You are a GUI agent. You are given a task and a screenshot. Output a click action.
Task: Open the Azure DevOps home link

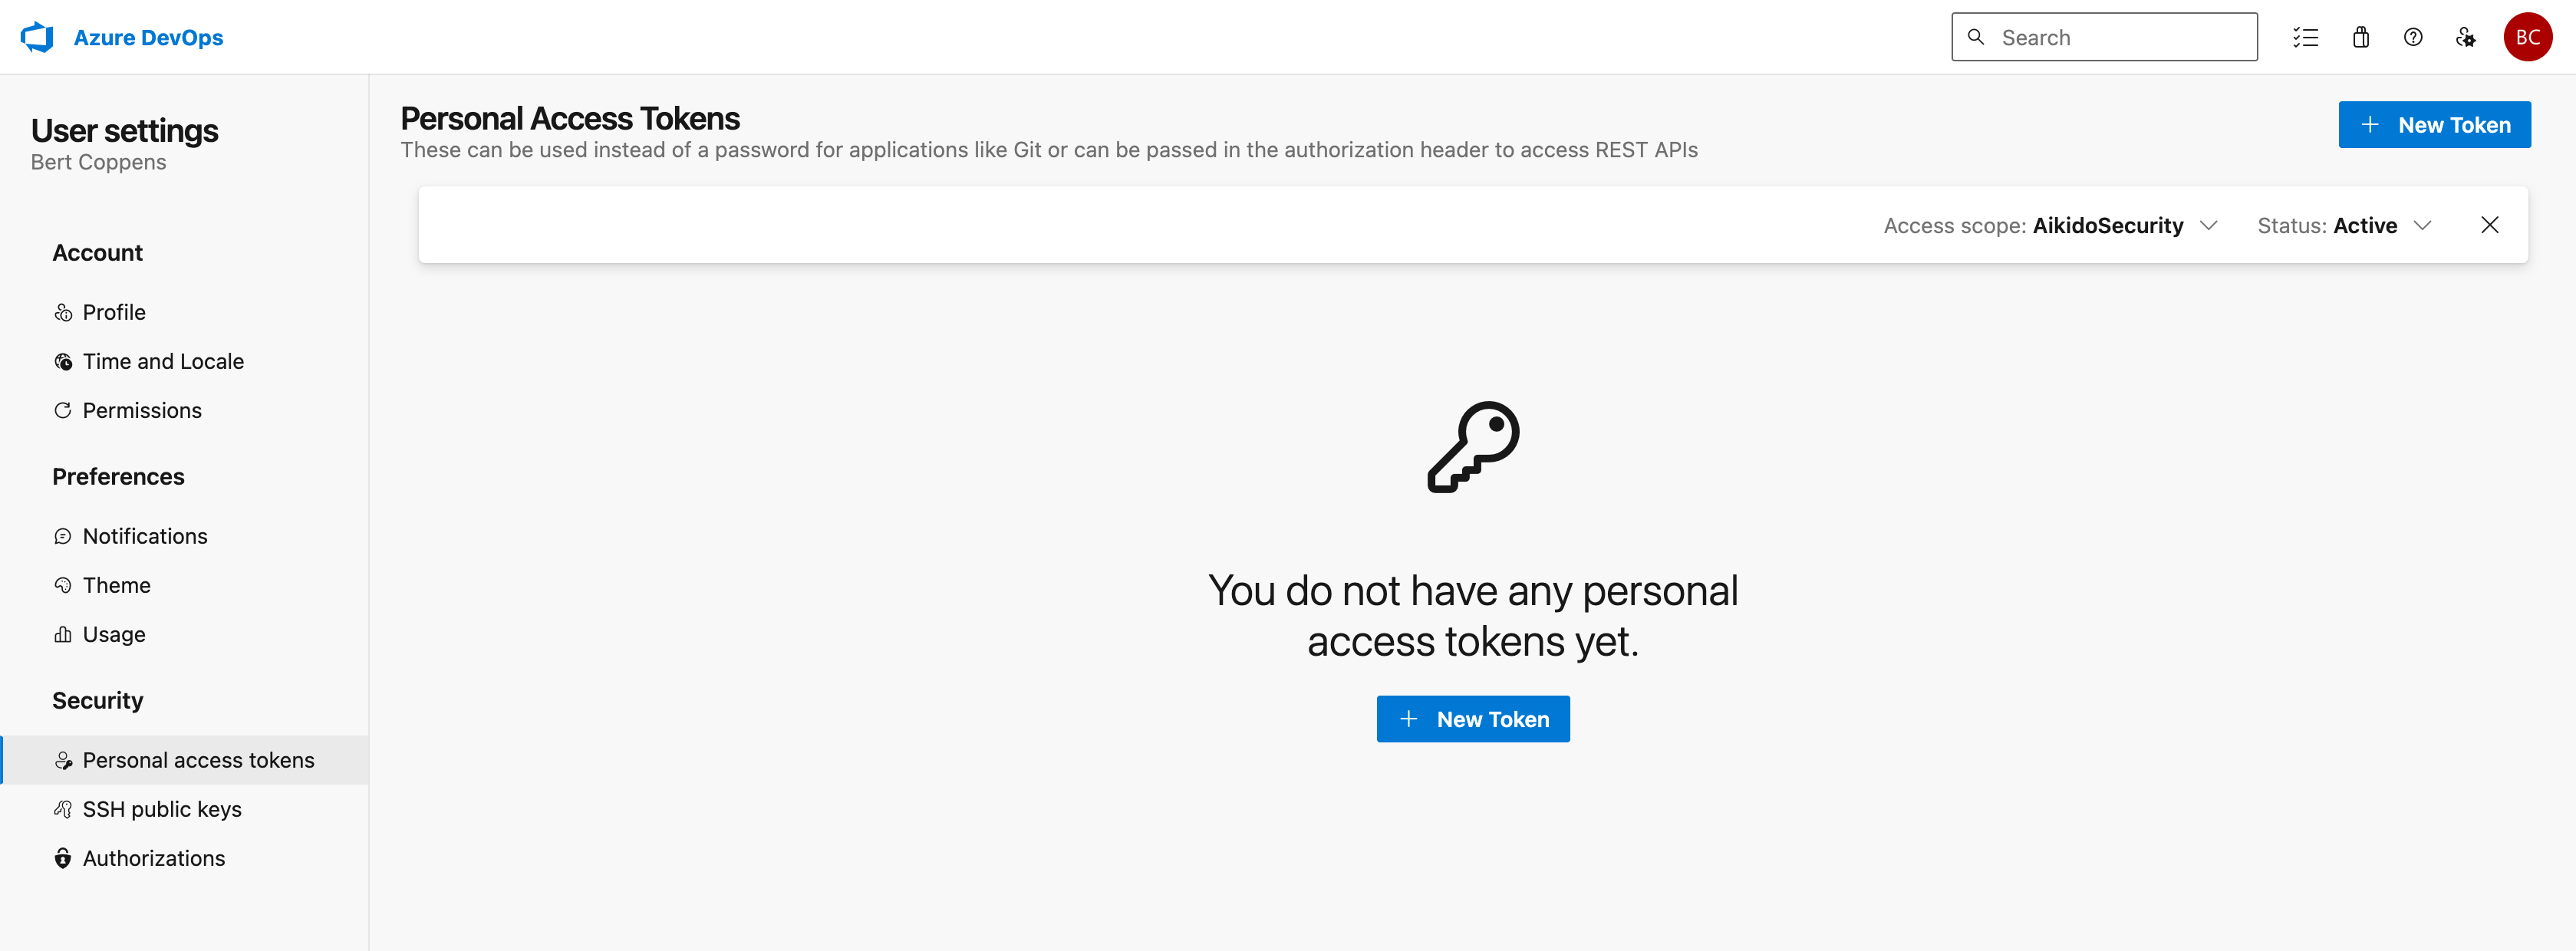pyautogui.click(x=148, y=37)
